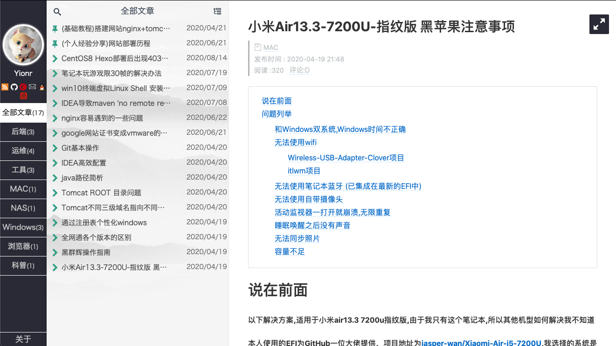Select the MAC(1) category

click(x=23, y=189)
